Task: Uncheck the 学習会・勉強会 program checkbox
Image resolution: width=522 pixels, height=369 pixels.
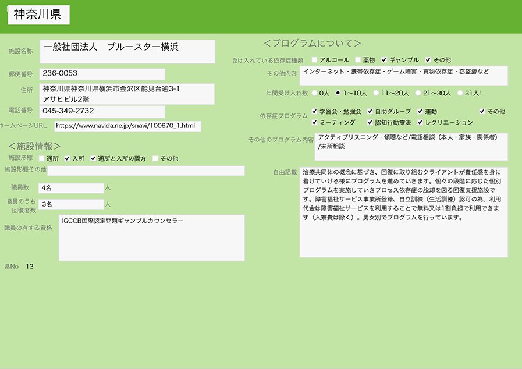Action: click(x=315, y=111)
